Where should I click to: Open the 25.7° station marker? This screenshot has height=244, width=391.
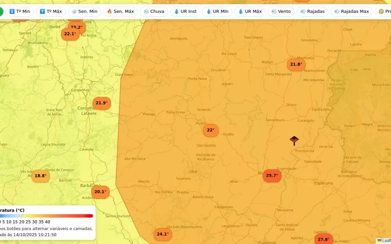[x=271, y=176]
